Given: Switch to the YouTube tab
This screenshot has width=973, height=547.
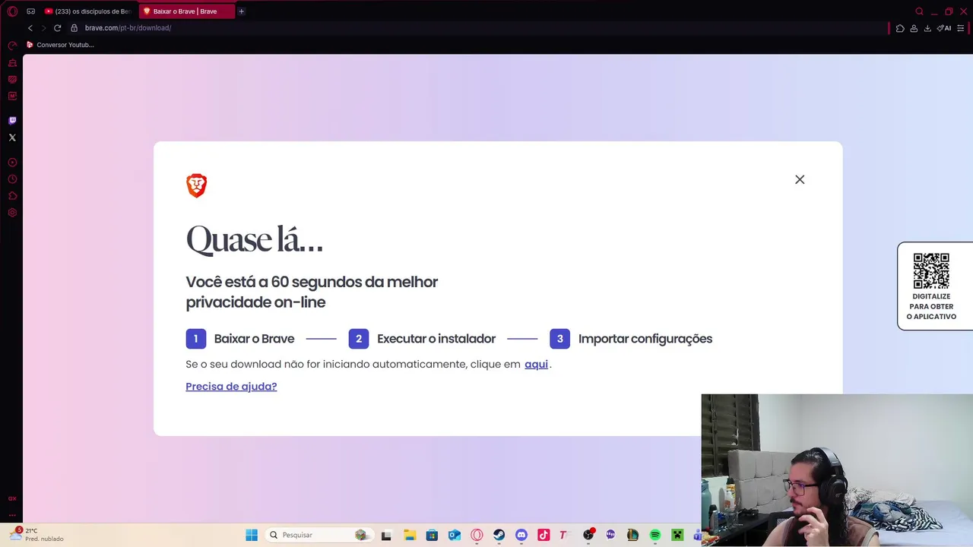Looking at the screenshot, I should point(88,11).
